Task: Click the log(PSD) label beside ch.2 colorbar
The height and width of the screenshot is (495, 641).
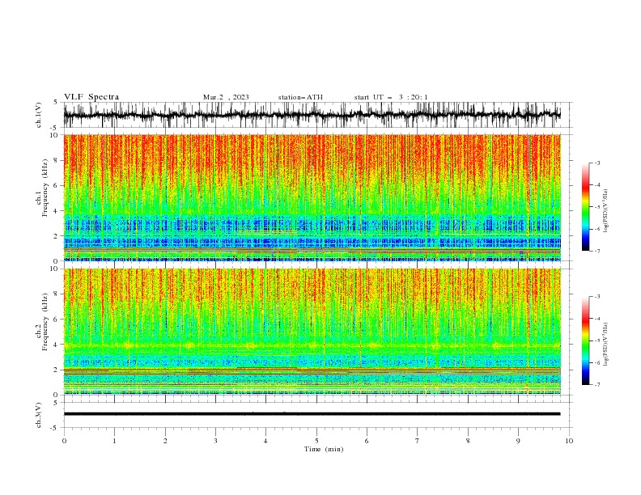Action: [x=605, y=345]
